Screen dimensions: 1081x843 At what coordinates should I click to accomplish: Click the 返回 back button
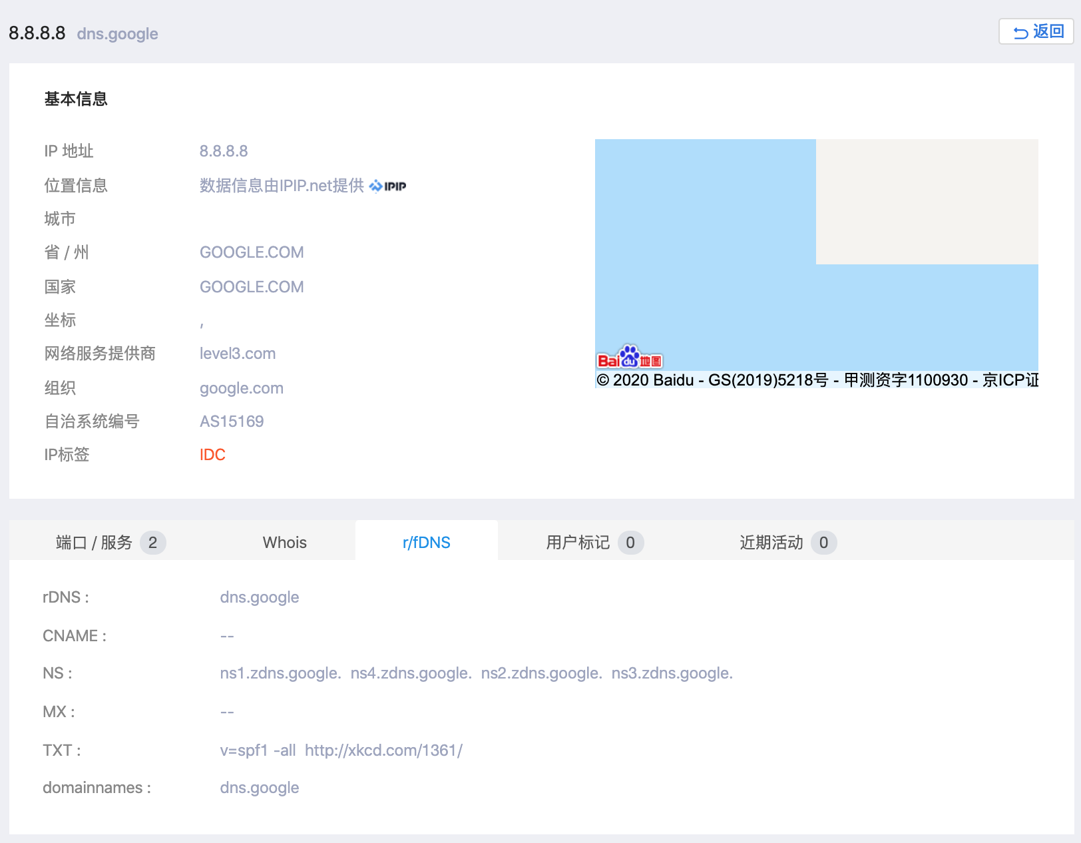(x=1036, y=31)
